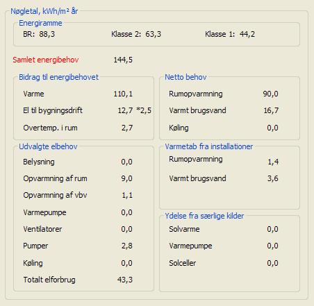This screenshot has width=314, height=306.
Task: Click the Solvarme label
Action: [184, 229]
